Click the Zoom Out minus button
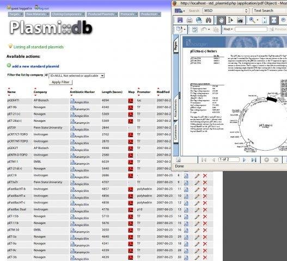 point(283,20)
